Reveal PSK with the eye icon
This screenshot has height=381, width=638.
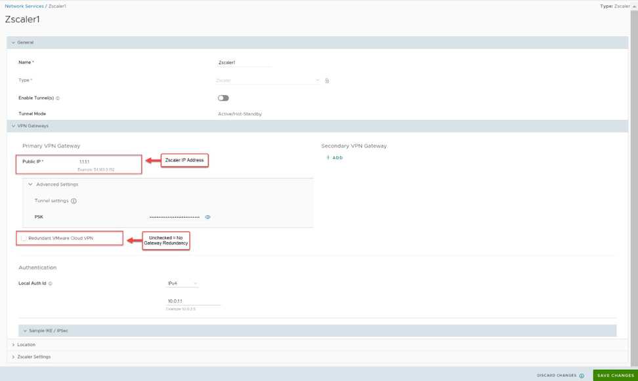pyautogui.click(x=208, y=217)
